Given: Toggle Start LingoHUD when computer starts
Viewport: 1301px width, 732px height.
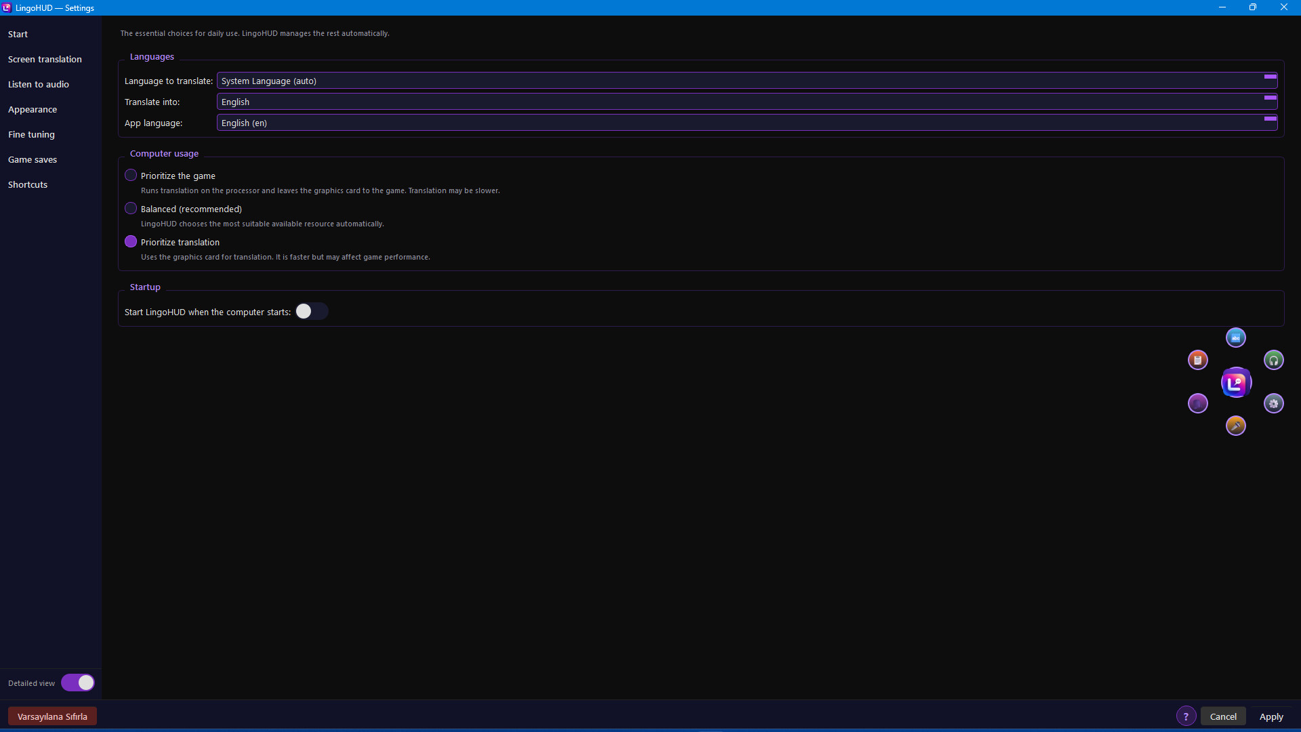Looking at the screenshot, I should click(x=312, y=311).
